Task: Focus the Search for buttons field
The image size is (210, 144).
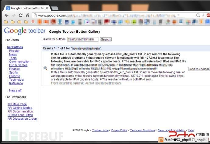Action: (83, 39)
